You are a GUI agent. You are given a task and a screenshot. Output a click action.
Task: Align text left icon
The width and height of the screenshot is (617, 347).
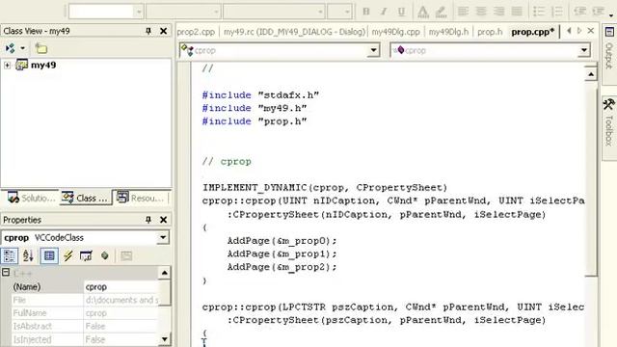(463, 12)
